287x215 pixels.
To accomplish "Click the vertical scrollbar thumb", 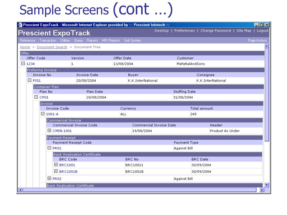I will coord(267,95).
